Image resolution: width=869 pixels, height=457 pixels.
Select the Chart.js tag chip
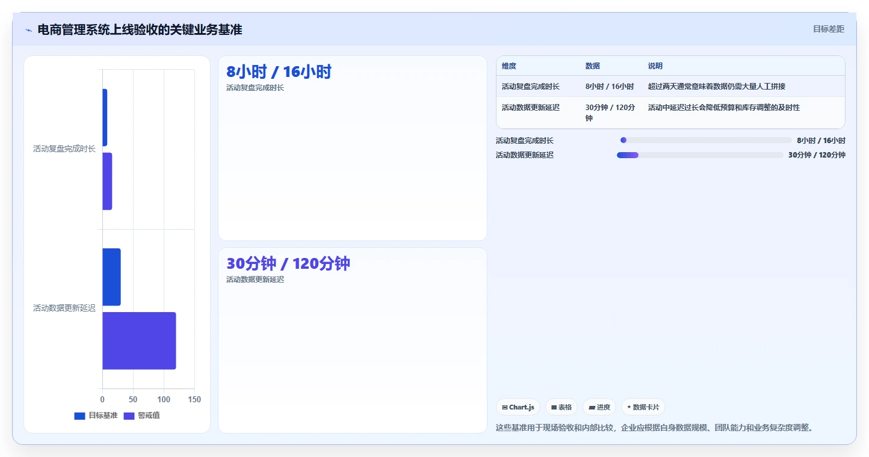tap(518, 407)
